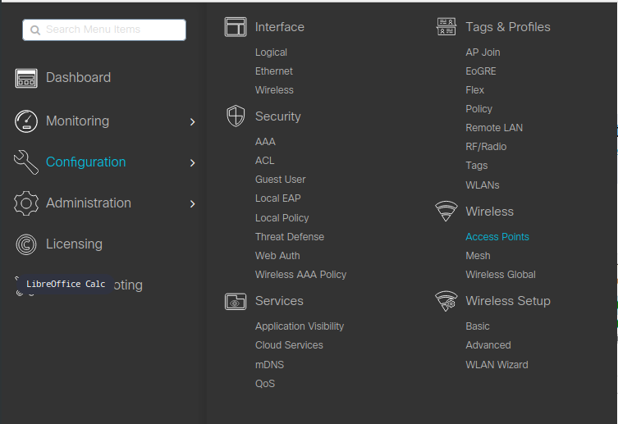
Task: Expand the Administration menu chevron
Action: 192,204
